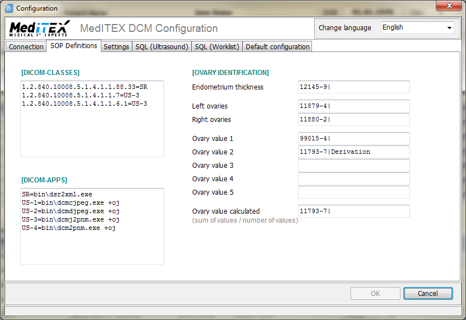The width and height of the screenshot is (466, 320).
Task: Click the Ovary value 2 field
Action: [353, 152]
